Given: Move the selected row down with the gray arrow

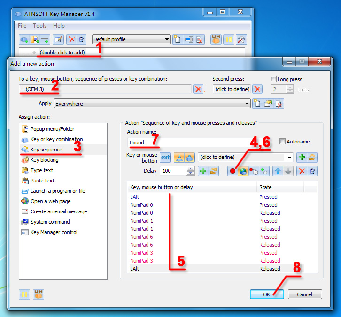Looking at the screenshot, I should (288, 171).
